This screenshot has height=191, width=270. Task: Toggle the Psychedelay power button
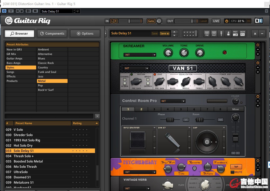click(x=258, y=161)
